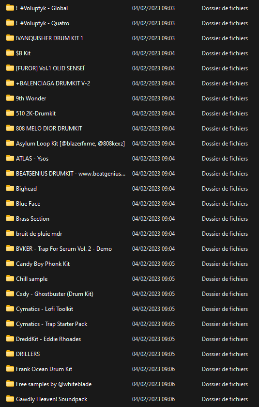
Task: Select the '9th Wonder' folder name
Action: point(31,98)
